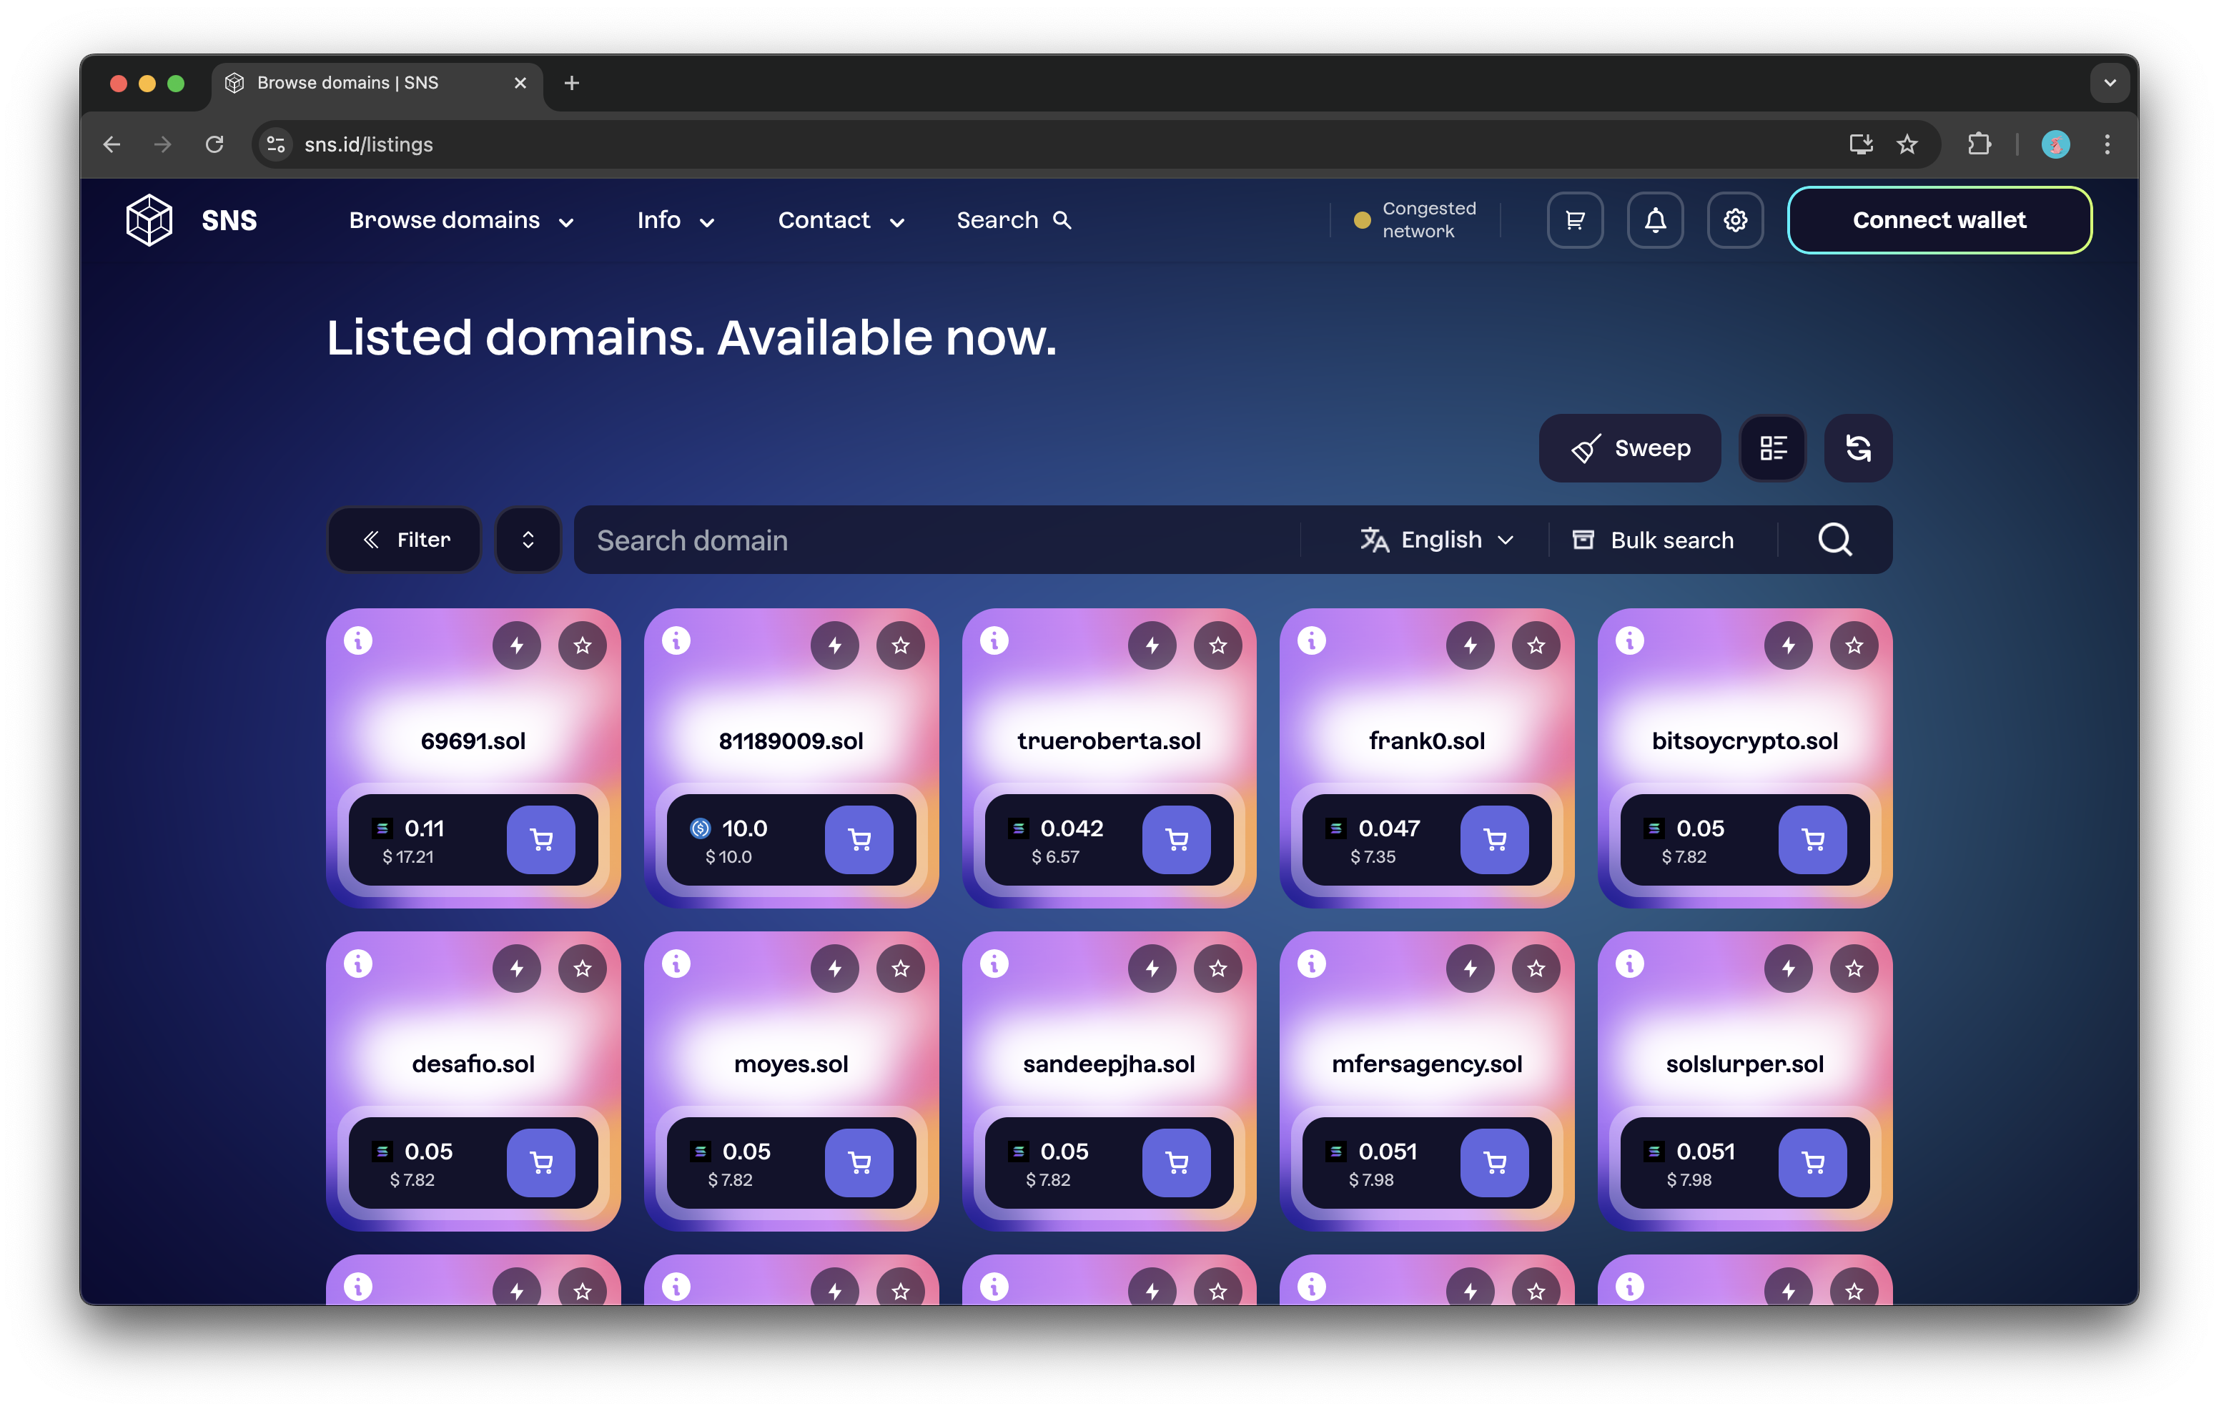Open the sort order selector beside Filter
The width and height of the screenshot is (2219, 1411).
(528, 540)
